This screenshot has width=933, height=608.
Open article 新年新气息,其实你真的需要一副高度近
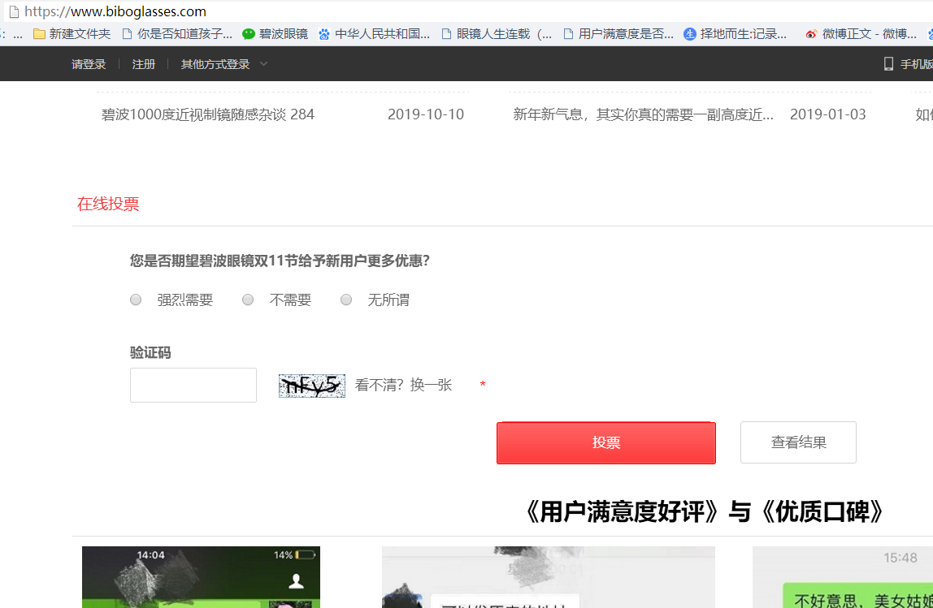tap(643, 114)
